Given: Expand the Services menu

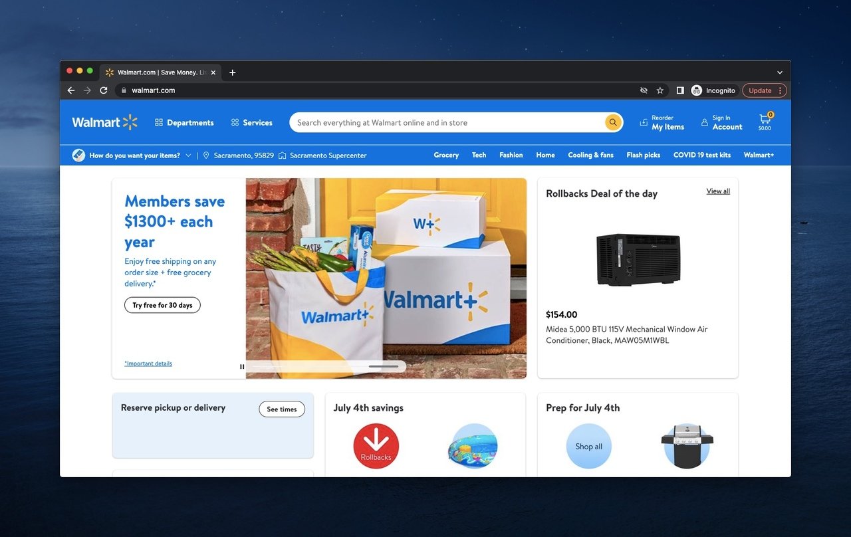Looking at the screenshot, I should pyautogui.click(x=251, y=123).
